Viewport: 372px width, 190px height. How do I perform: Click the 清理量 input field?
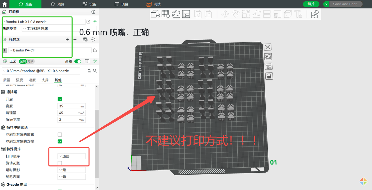pyautogui.click(x=71, y=113)
